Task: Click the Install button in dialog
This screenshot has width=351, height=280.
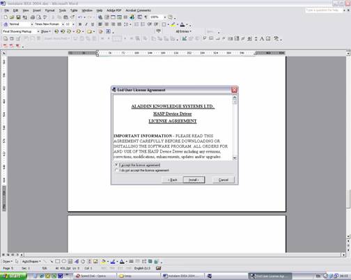Action: pos(194,180)
